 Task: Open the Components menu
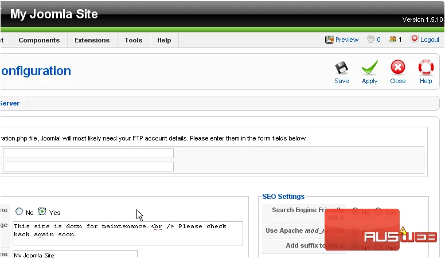39,40
